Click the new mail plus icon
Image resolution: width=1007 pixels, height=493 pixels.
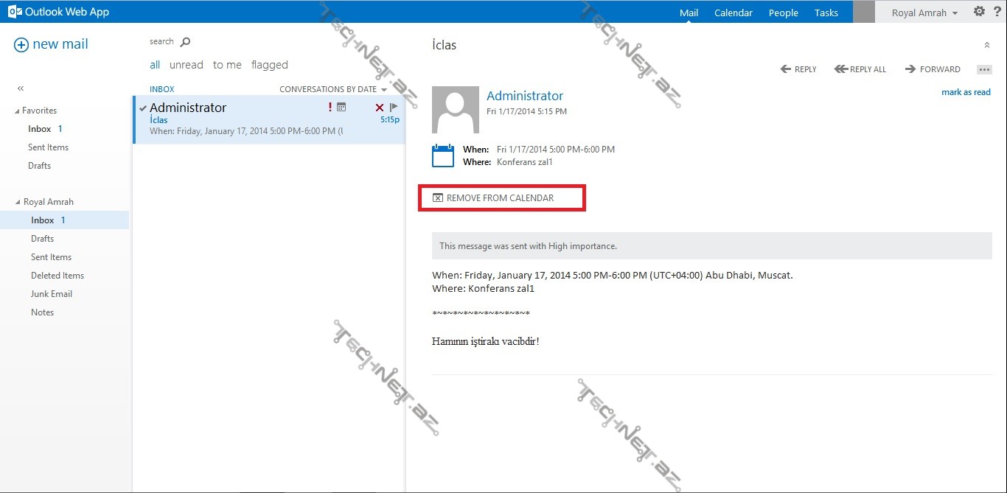(21, 45)
